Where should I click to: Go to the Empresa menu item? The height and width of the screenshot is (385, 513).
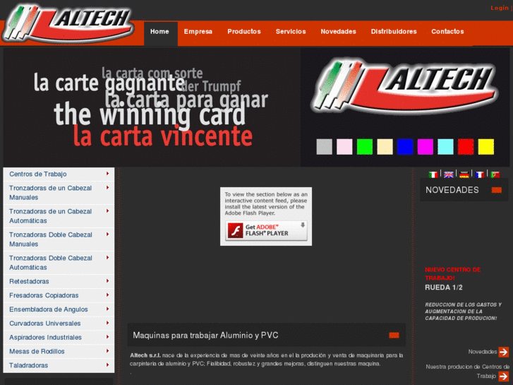[x=198, y=32]
